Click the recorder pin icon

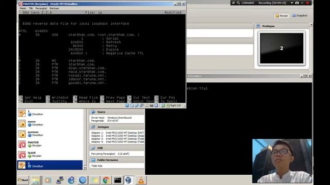coord(233,3)
